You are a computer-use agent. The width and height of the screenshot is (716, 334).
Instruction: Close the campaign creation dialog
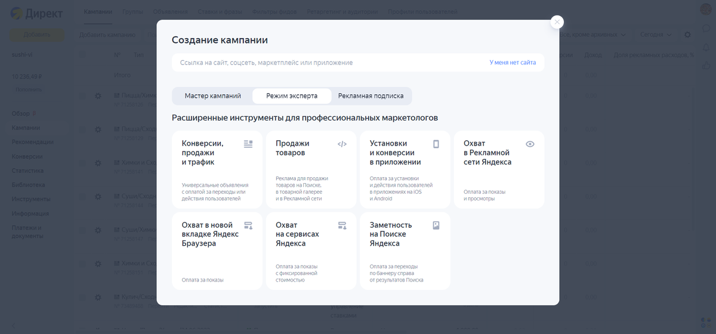pos(557,22)
